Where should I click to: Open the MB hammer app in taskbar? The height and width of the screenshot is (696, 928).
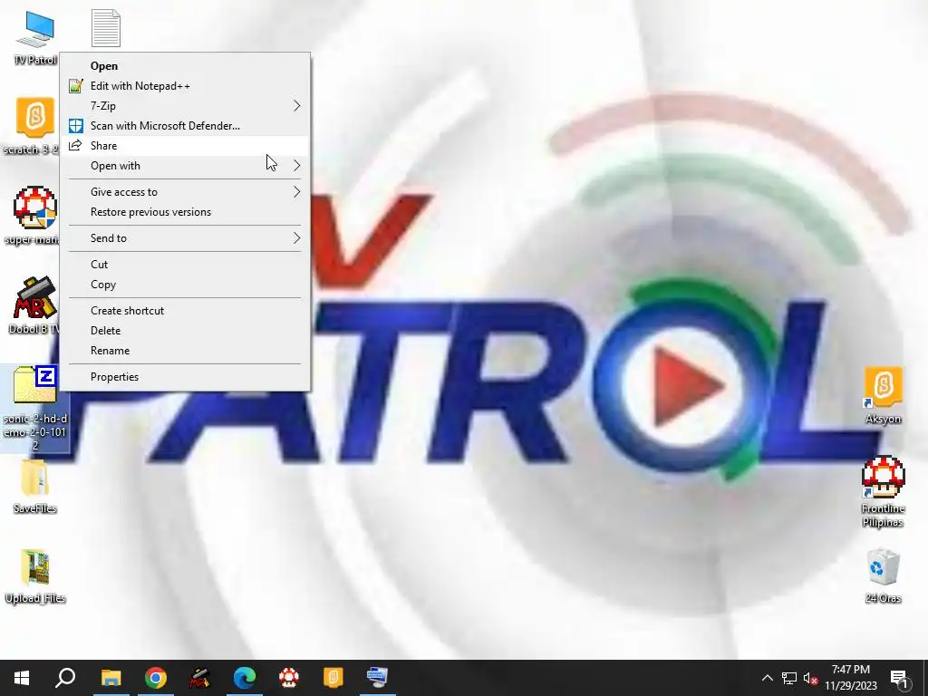point(200,678)
